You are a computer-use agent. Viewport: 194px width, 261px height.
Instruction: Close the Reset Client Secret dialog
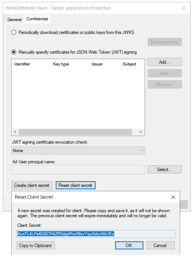click(173, 197)
